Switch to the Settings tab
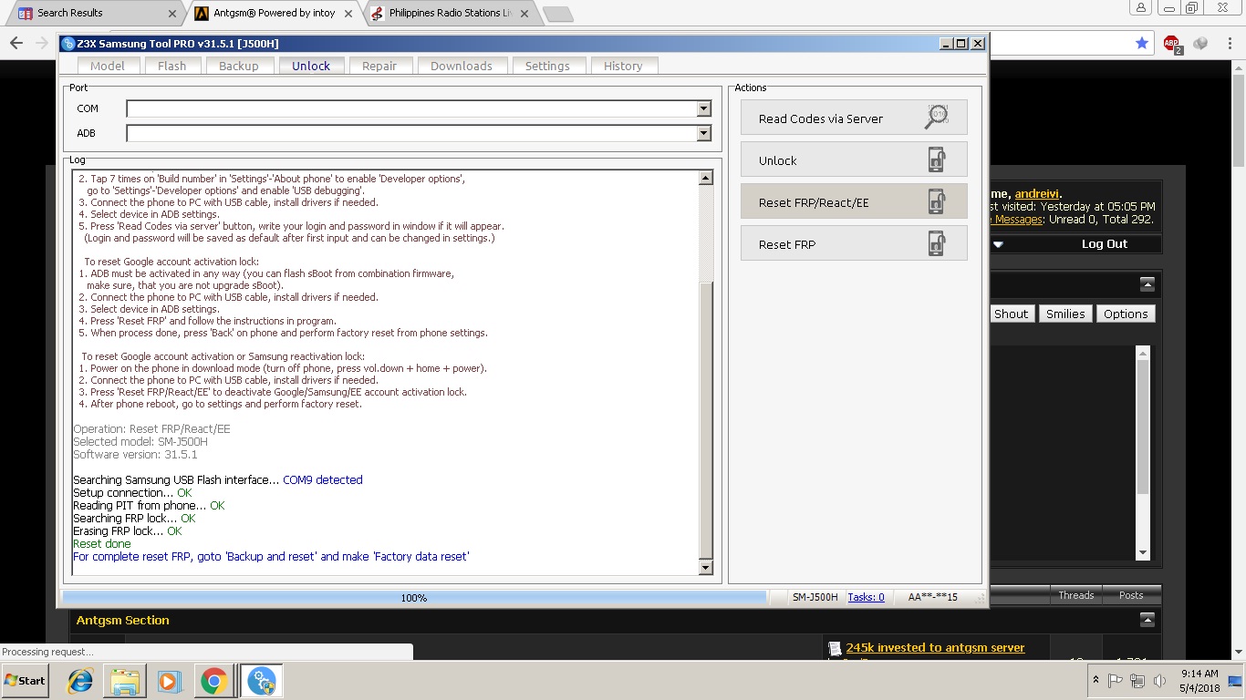The width and height of the screenshot is (1246, 700). 547,66
